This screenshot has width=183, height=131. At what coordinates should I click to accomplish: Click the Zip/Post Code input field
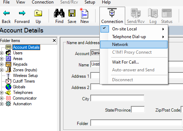tap(182, 109)
